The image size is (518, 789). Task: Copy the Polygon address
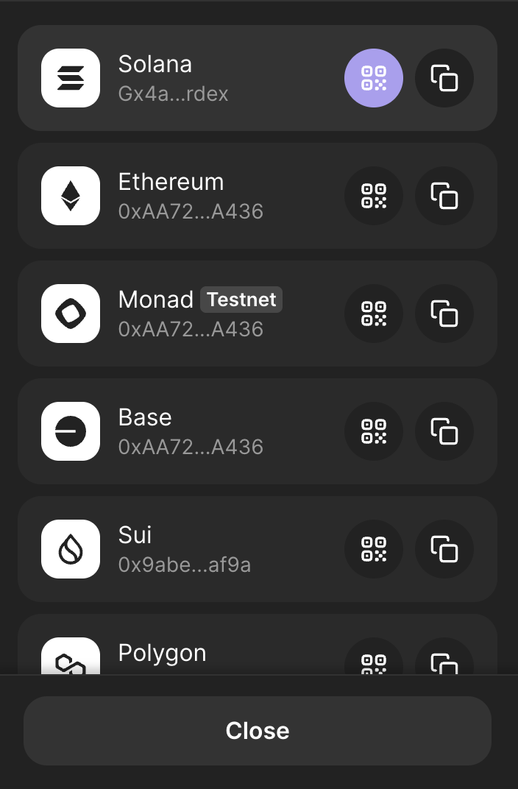click(x=444, y=657)
